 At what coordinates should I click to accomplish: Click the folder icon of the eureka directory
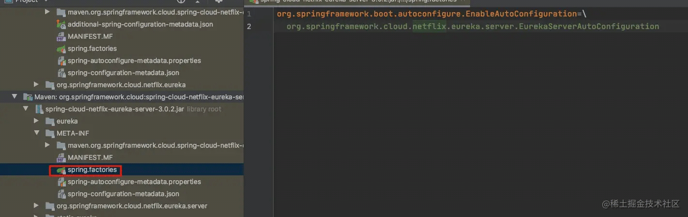click(49, 121)
